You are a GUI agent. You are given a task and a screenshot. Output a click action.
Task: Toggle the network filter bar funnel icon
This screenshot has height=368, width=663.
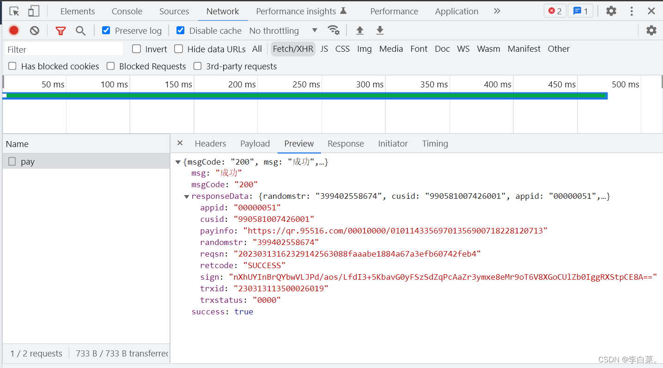point(61,30)
